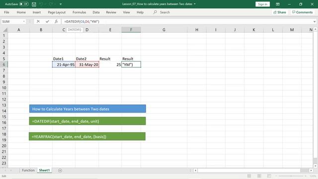
Task: Click next sheet navigation arrow
Action: 11,171
